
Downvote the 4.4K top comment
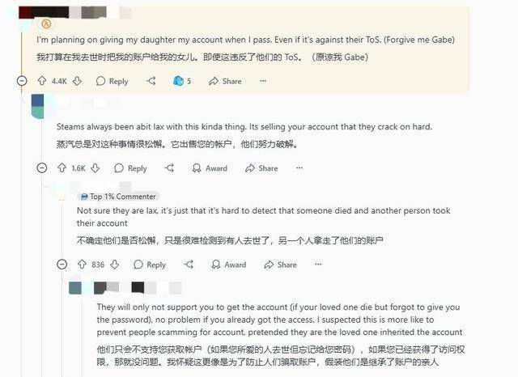[x=77, y=81]
